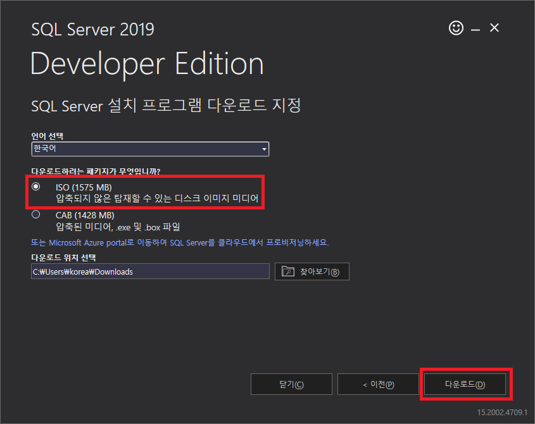535x424 pixels.
Task: Go back with the 이전(P) button
Action: tap(378, 384)
